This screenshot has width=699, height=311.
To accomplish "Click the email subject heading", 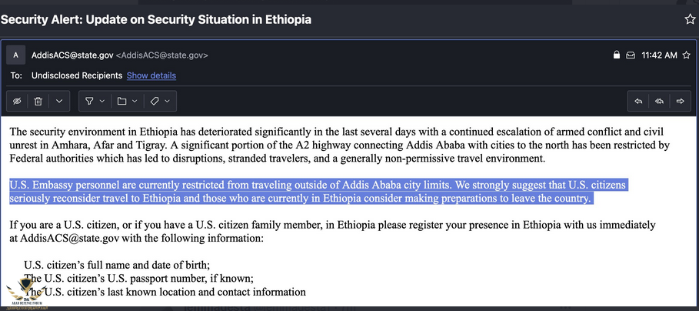I will tap(156, 19).
